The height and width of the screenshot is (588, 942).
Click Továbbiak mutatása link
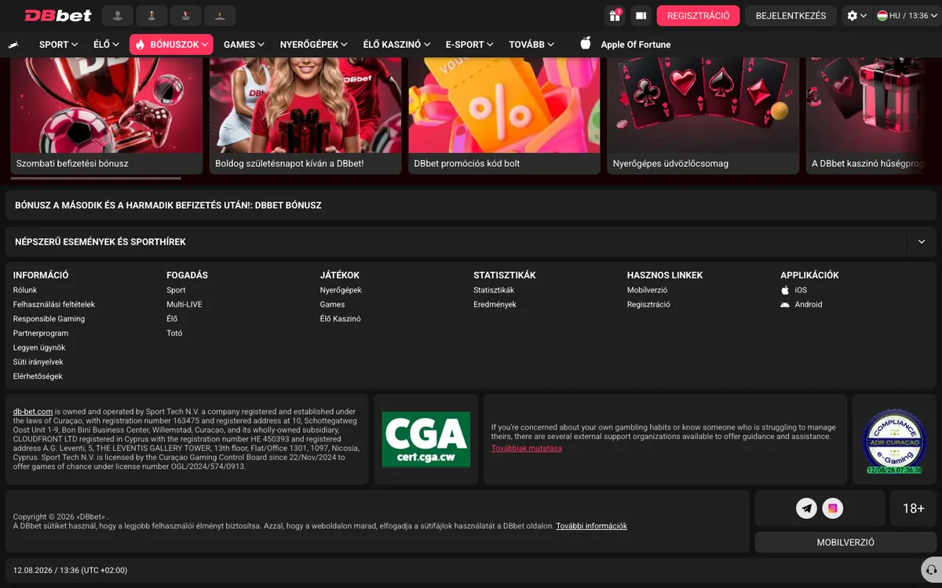[527, 448]
